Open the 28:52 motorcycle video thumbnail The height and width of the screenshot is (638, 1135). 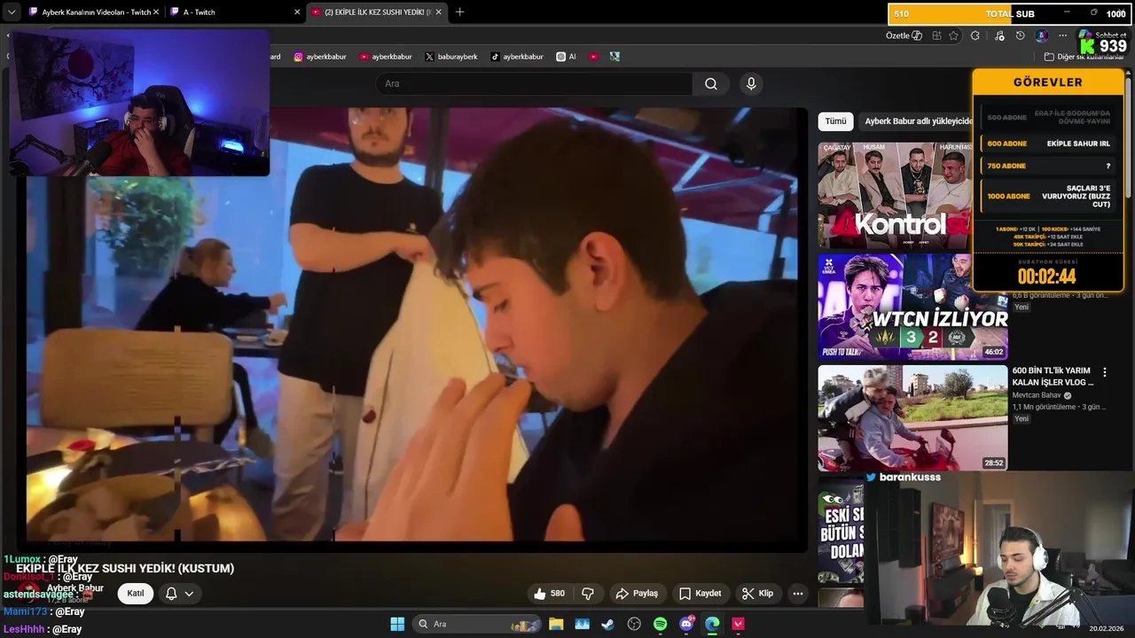point(912,418)
